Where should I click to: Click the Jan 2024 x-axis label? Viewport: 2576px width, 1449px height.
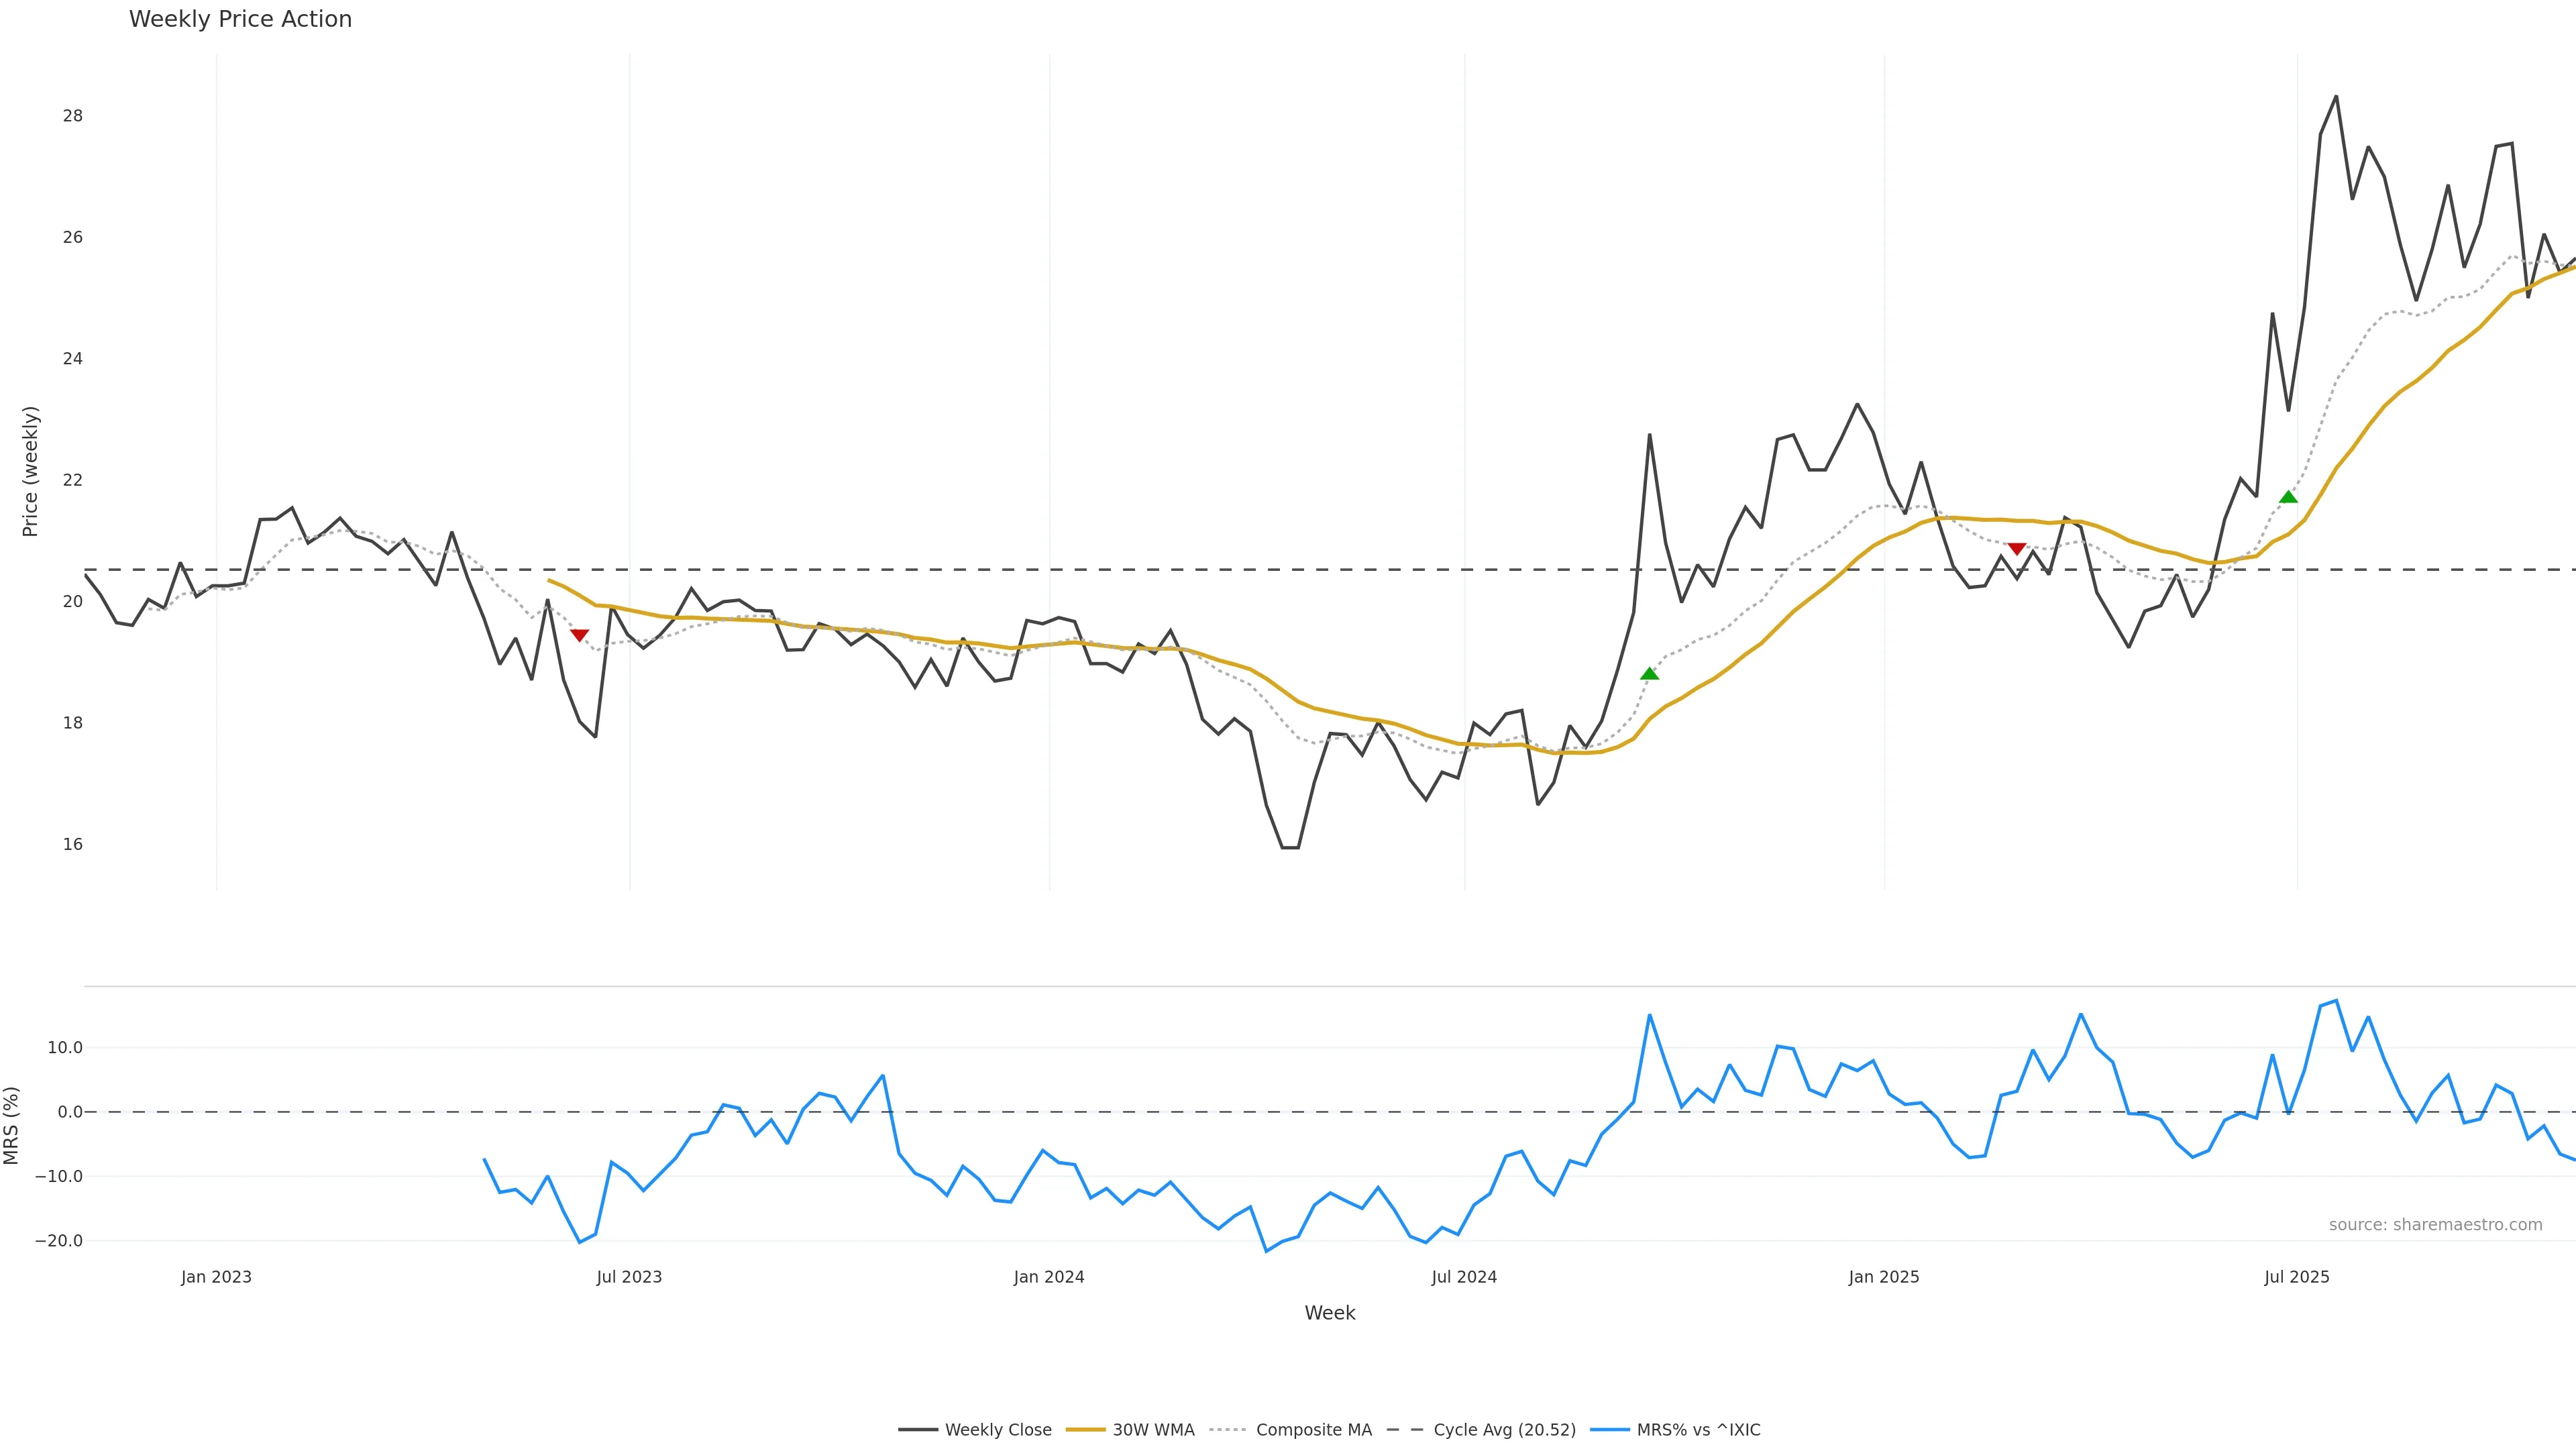pos(1048,1277)
